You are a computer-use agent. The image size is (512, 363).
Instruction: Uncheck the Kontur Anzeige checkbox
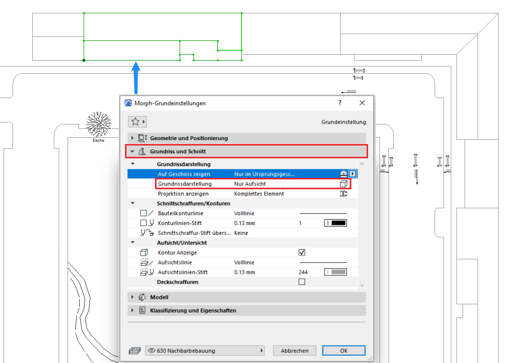302,252
